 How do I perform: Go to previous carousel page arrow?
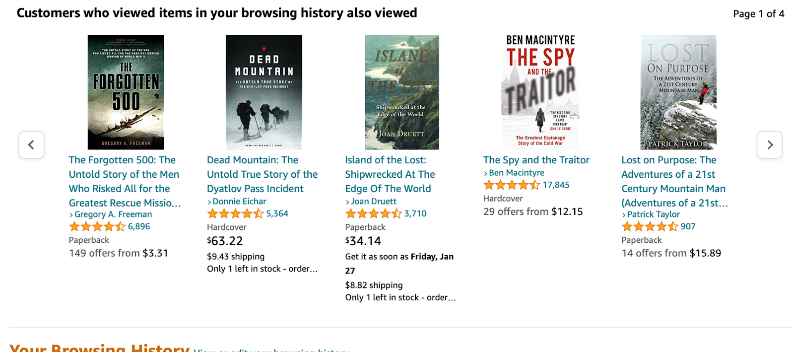[31, 145]
